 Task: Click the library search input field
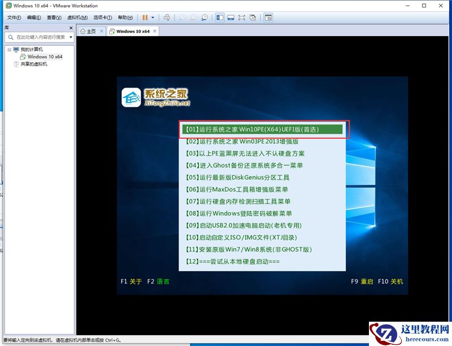[40, 37]
